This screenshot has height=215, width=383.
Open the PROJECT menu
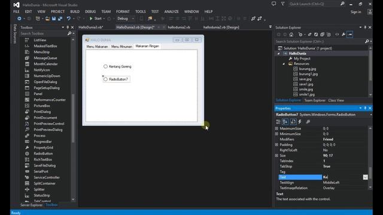pos(57,11)
